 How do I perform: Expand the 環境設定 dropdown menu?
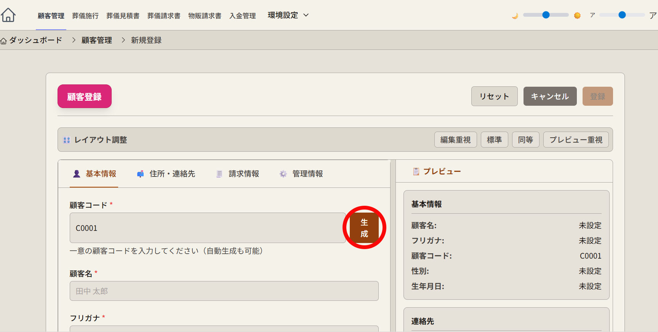click(288, 15)
